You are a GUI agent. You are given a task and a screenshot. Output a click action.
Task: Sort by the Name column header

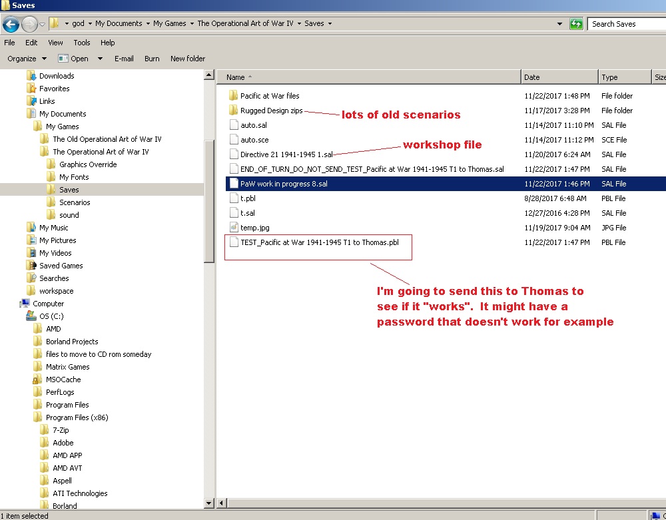tap(369, 77)
